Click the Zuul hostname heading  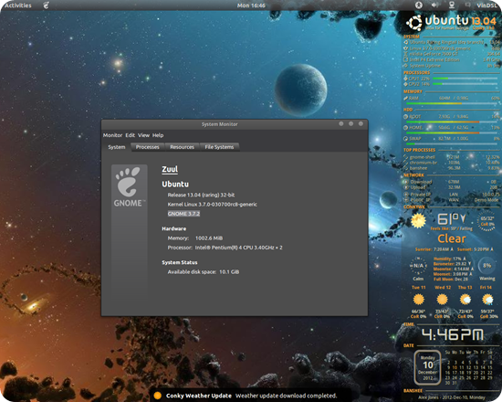[x=170, y=169]
